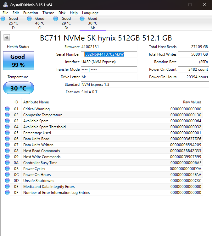Click raw value 0000003637DE6
Screen dimensions: 212x236
186,139
